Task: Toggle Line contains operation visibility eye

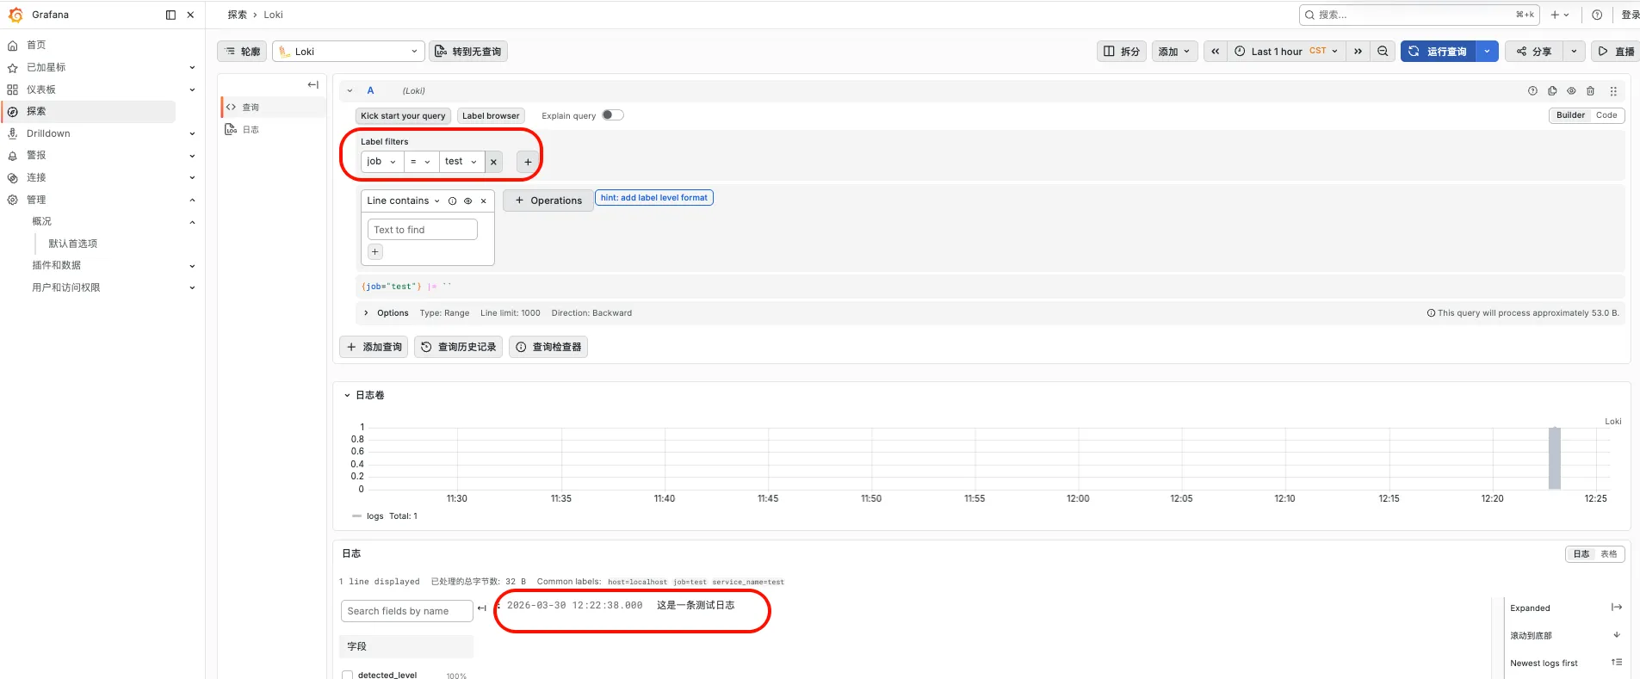Action: pos(467,201)
